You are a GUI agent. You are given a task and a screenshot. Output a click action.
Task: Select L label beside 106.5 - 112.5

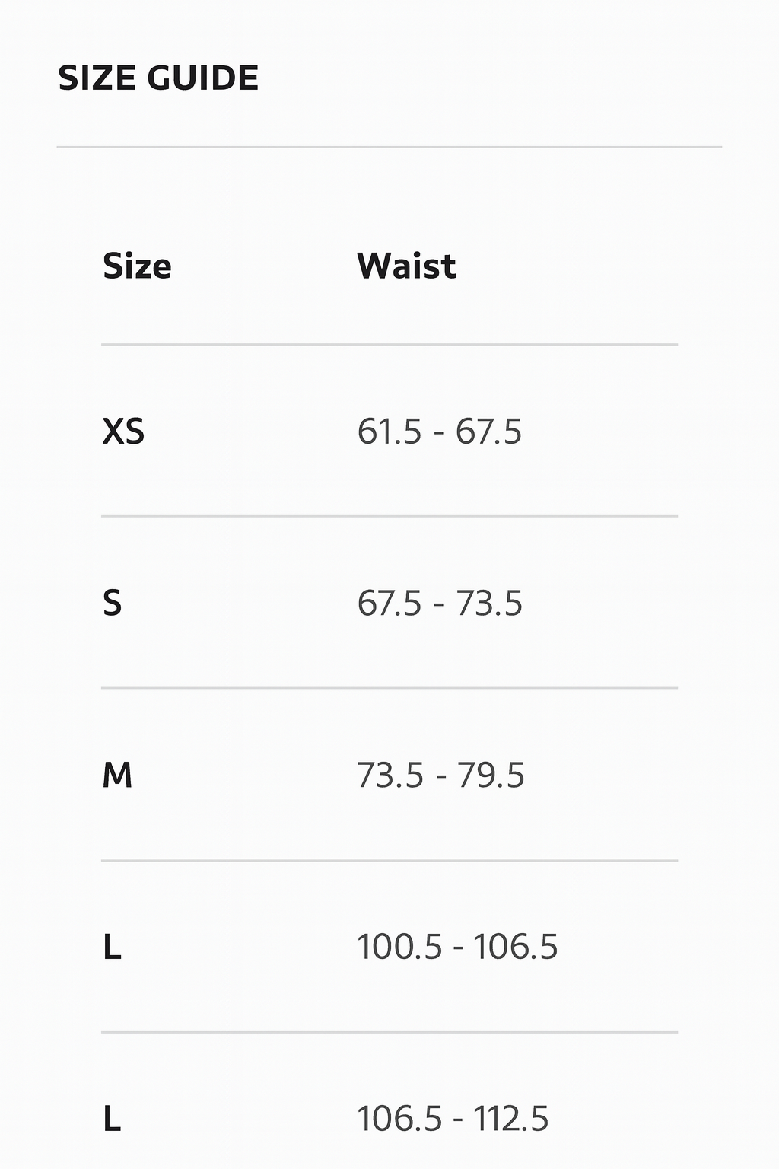112,1120
